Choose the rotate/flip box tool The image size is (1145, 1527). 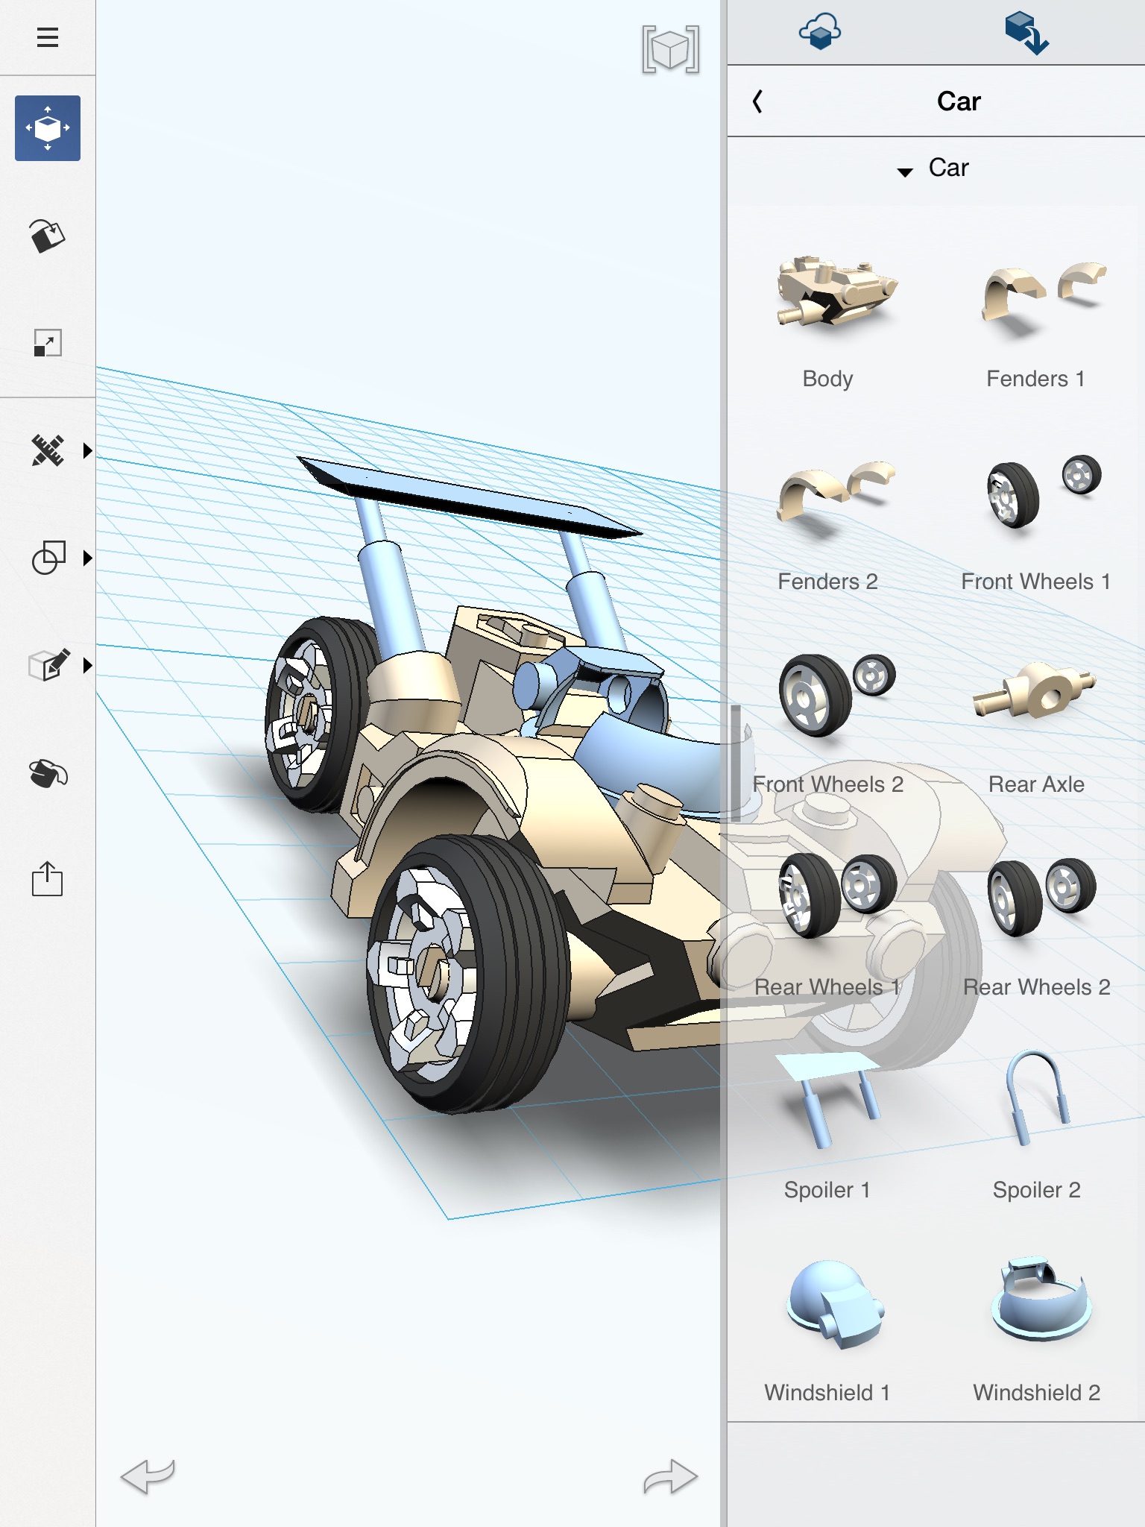coord(48,236)
